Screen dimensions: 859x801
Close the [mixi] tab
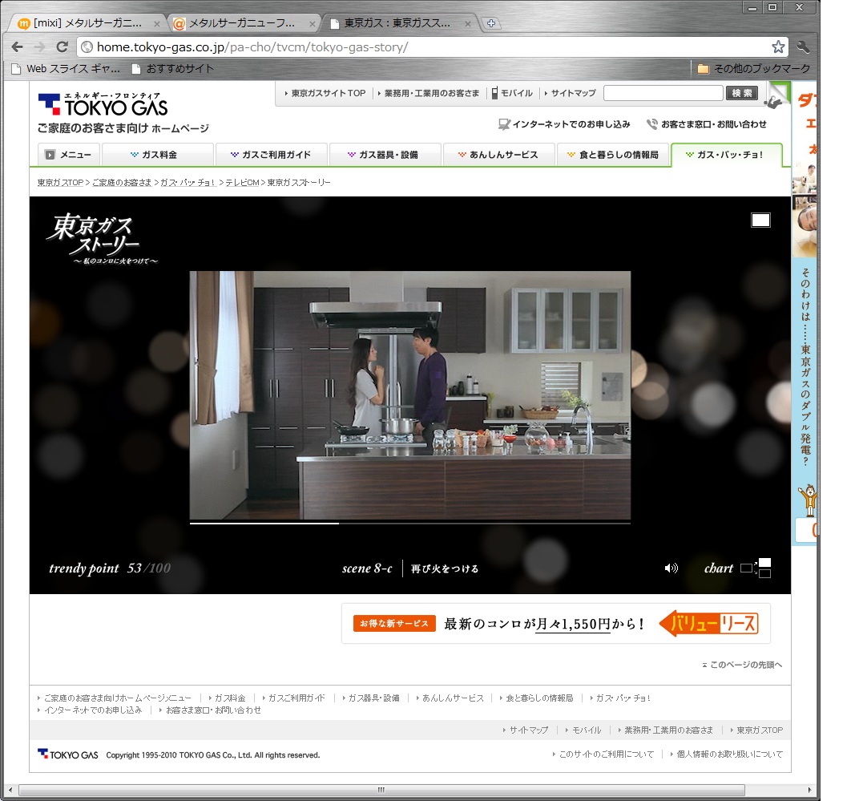tap(157, 23)
